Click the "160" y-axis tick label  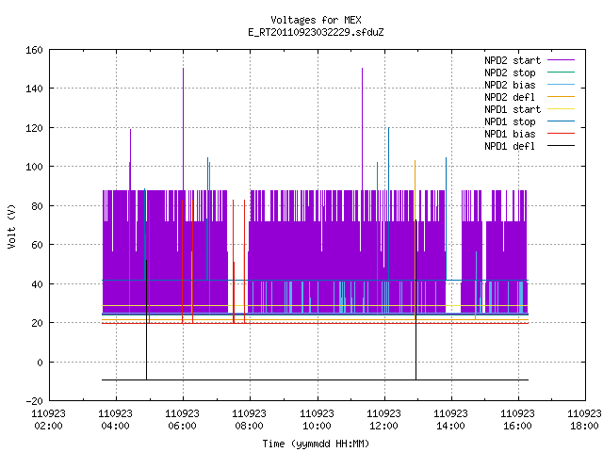[34, 50]
